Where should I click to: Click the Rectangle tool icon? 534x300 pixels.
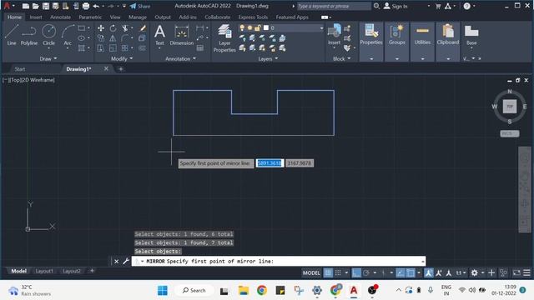click(x=82, y=28)
